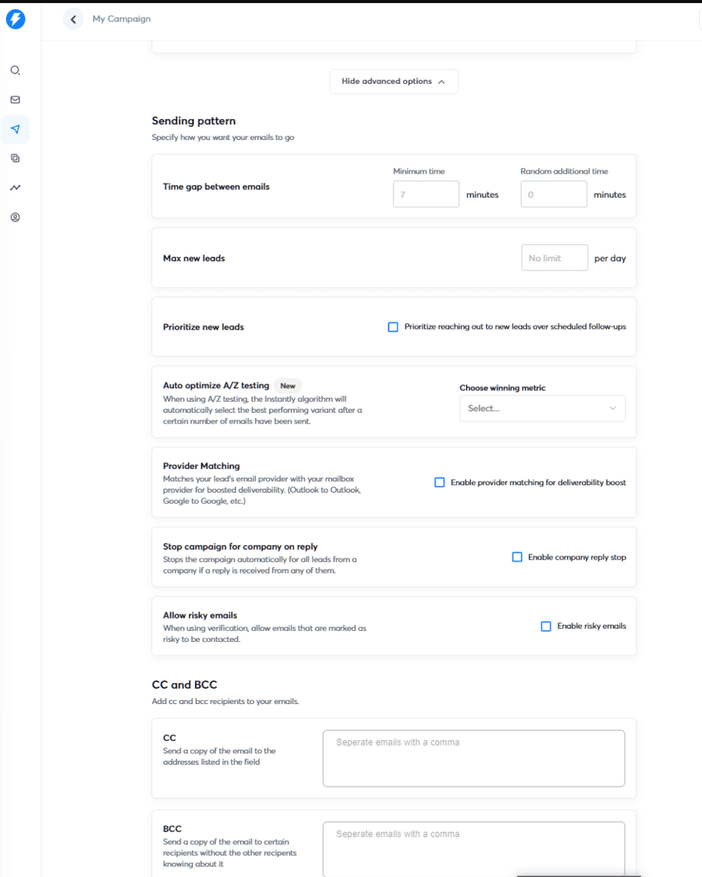Open the Unibox envelope icon
Image resolution: width=702 pixels, height=877 pixels.
15,99
